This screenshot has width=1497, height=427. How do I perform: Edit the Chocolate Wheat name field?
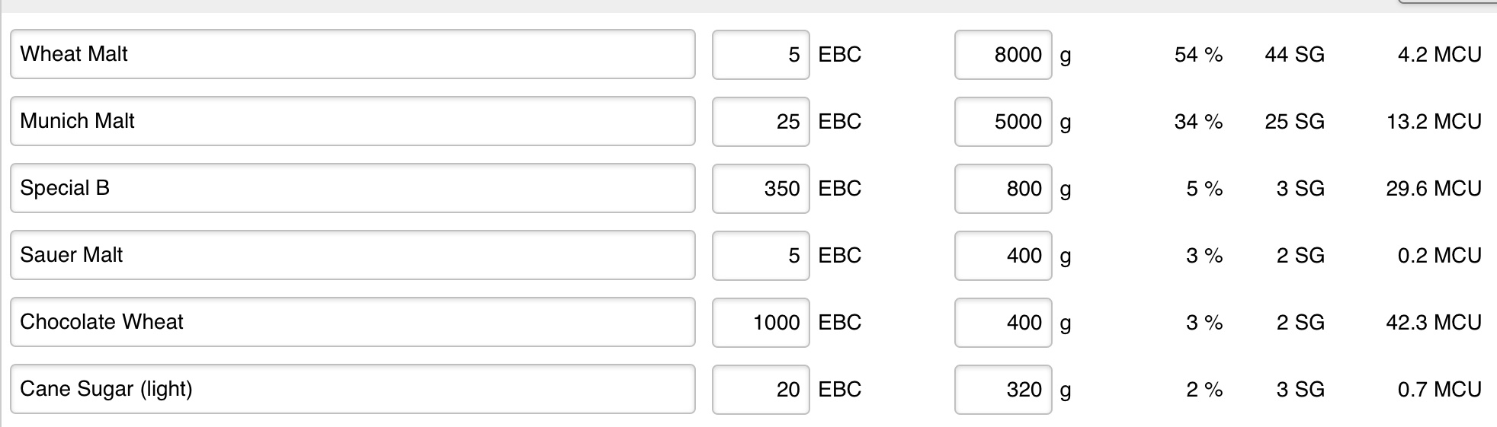[x=352, y=322]
